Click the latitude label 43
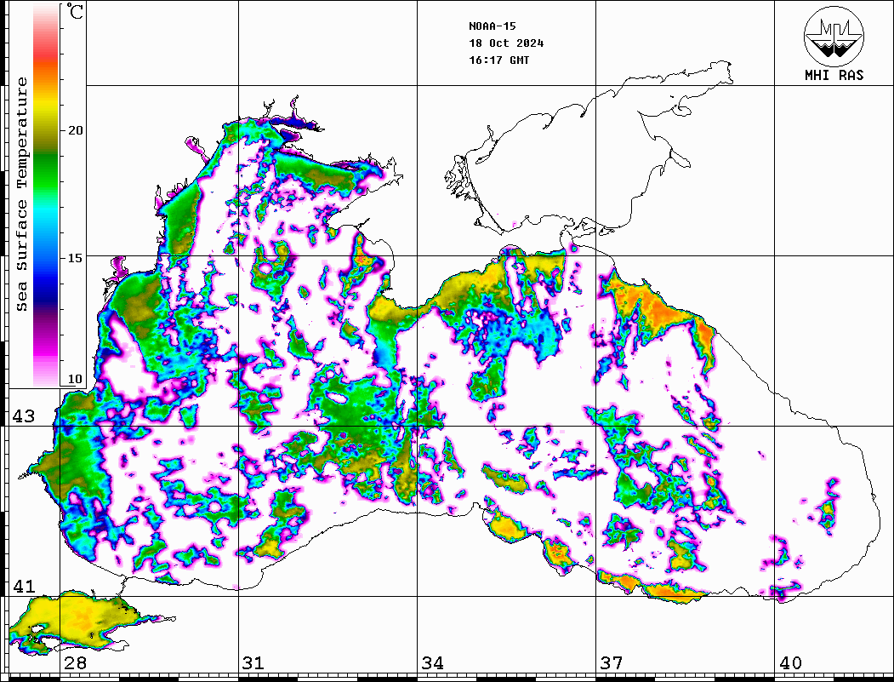This screenshot has width=894, height=682. point(23,416)
